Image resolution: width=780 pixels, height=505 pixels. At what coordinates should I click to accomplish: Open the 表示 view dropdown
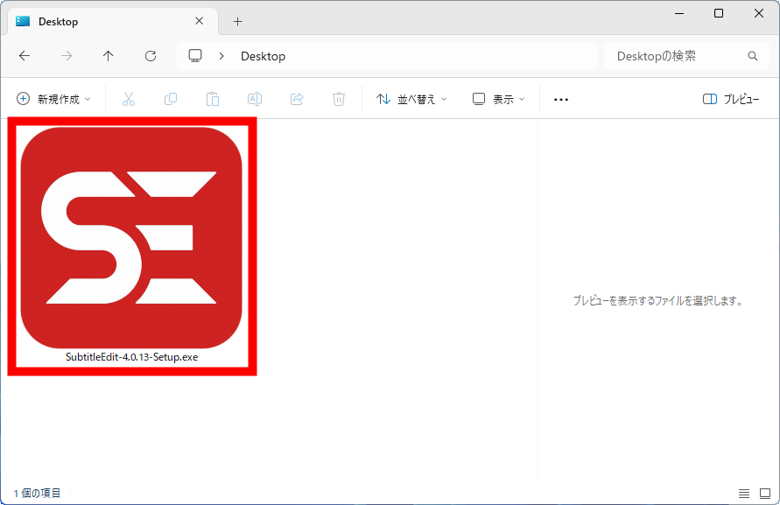point(498,99)
